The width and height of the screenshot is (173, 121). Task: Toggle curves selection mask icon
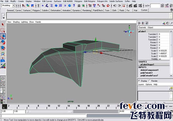pos(52,6)
